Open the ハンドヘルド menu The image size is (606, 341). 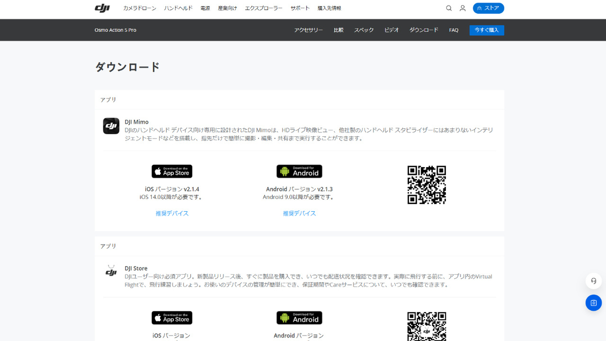point(178,9)
